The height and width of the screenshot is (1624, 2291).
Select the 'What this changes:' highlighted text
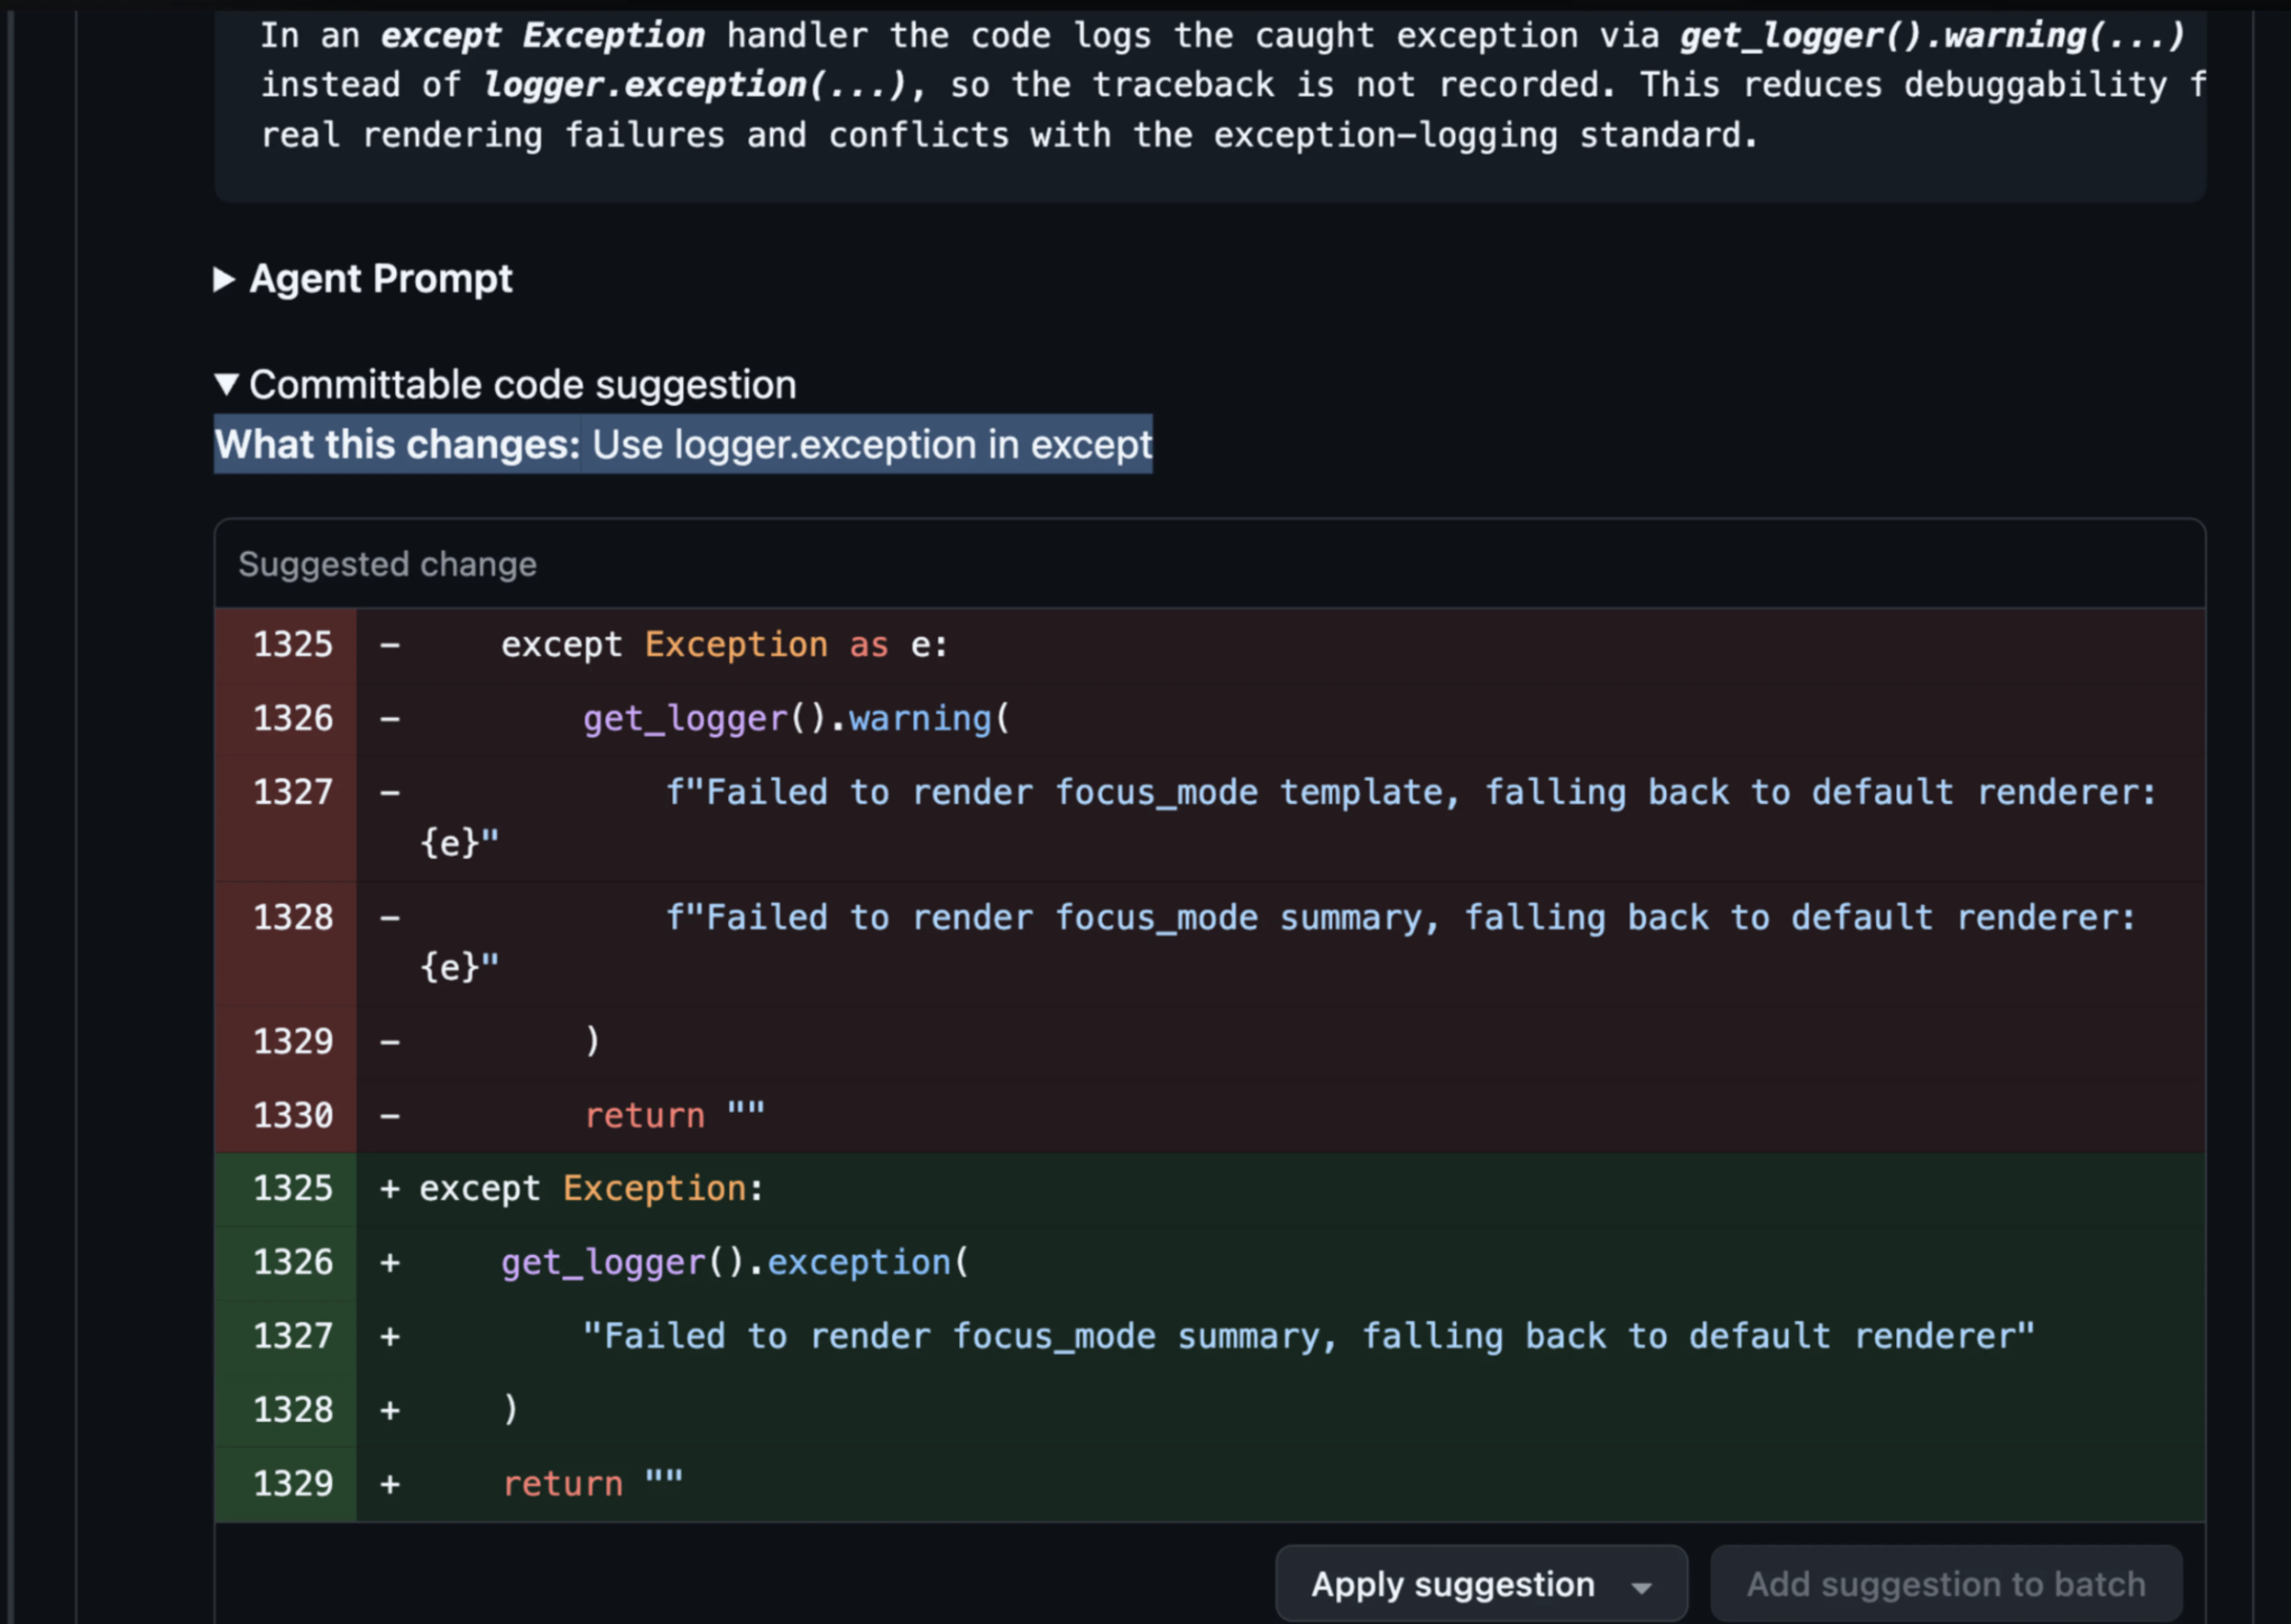[x=397, y=444]
